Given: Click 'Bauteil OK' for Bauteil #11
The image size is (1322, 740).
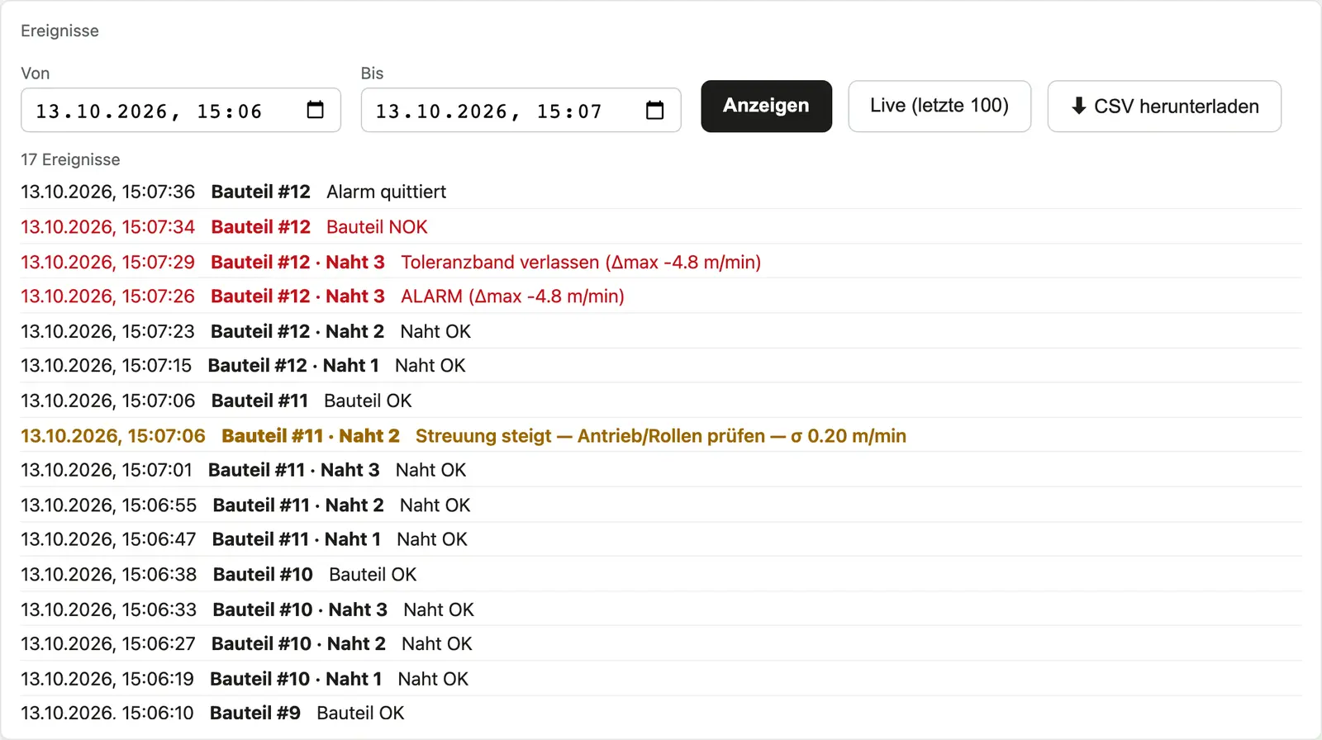Looking at the screenshot, I should point(368,401).
